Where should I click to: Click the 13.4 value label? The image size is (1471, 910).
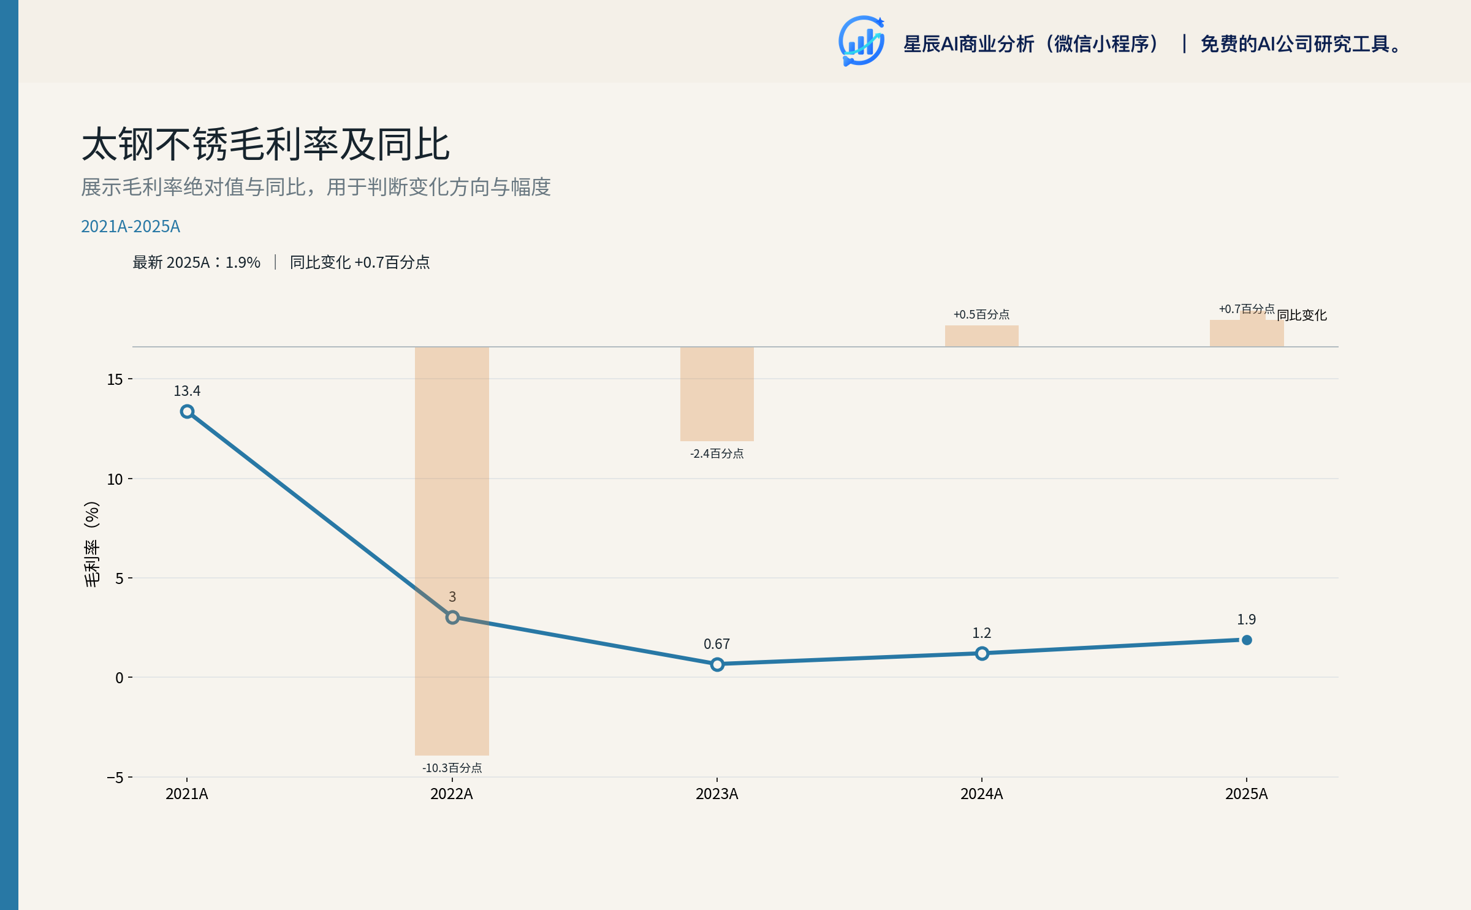click(x=187, y=391)
